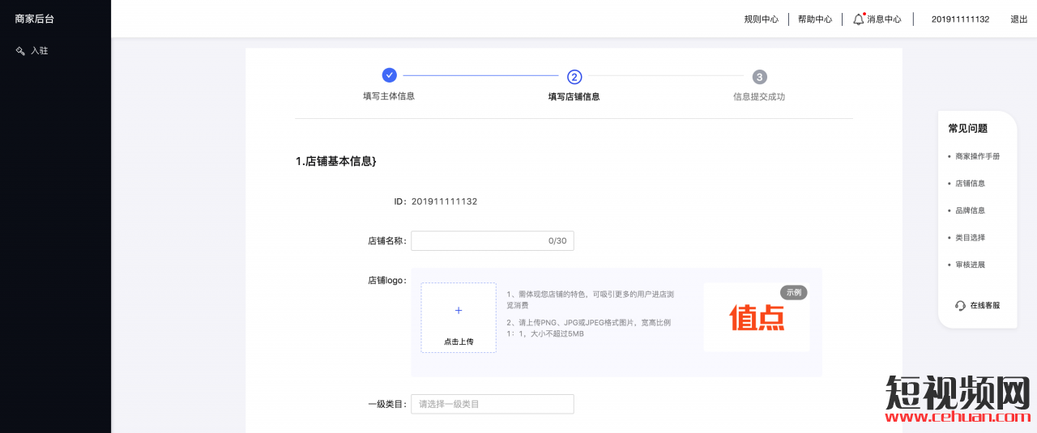Click the plus icon to upload logo

point(459,311)
